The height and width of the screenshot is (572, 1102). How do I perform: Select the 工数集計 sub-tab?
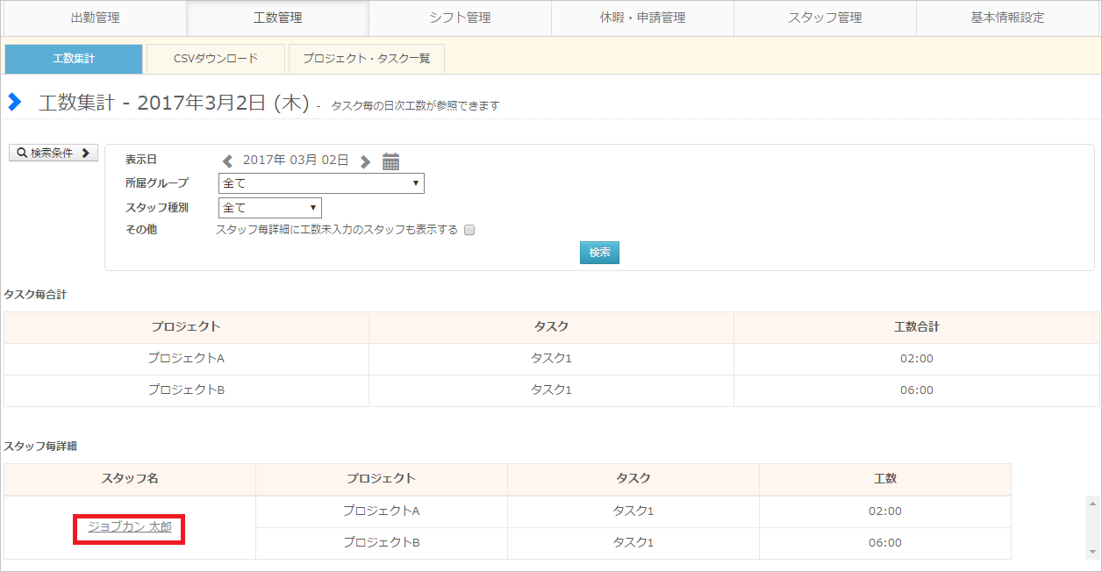(74, 59)
